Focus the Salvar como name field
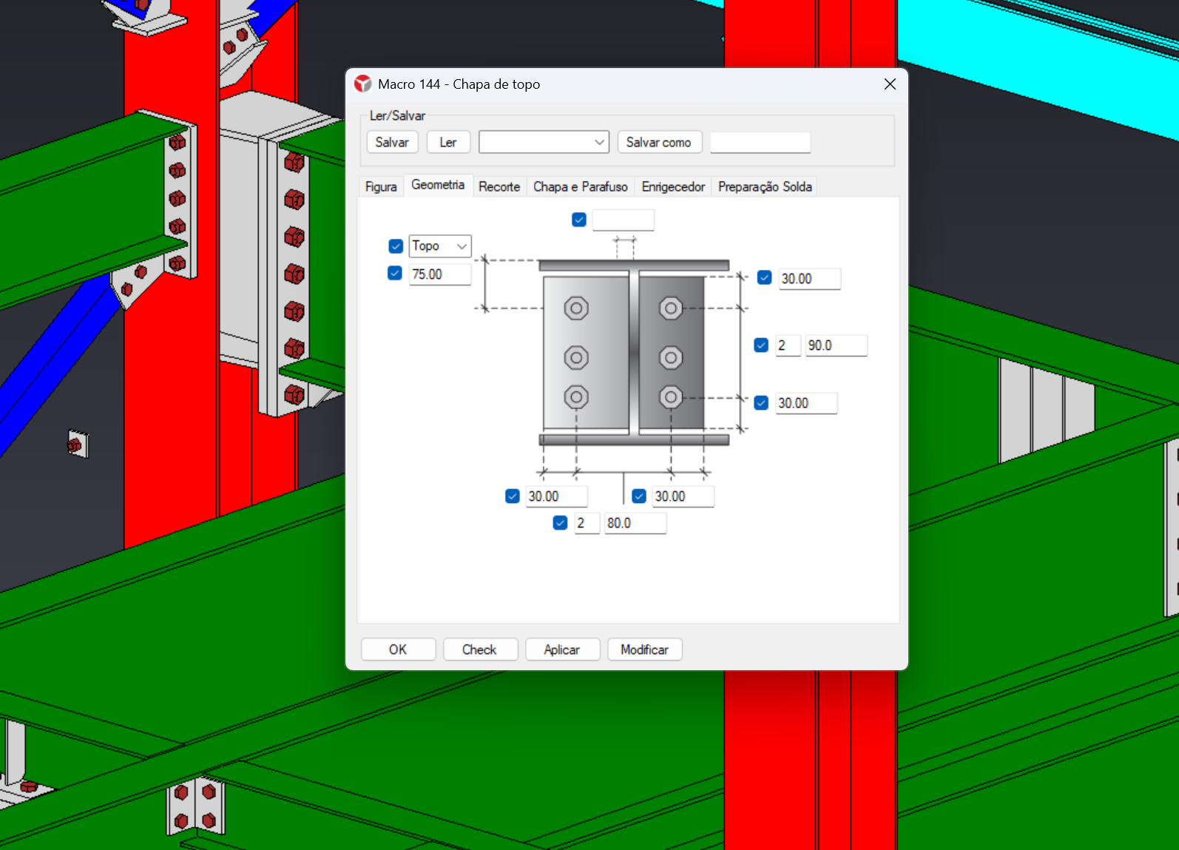The image size is (1179, 850). (x=760, y=142)
